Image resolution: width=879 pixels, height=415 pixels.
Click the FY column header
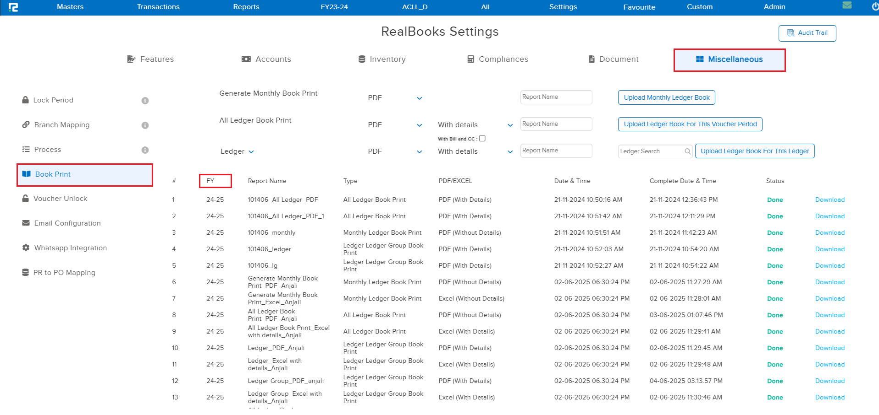210,181
